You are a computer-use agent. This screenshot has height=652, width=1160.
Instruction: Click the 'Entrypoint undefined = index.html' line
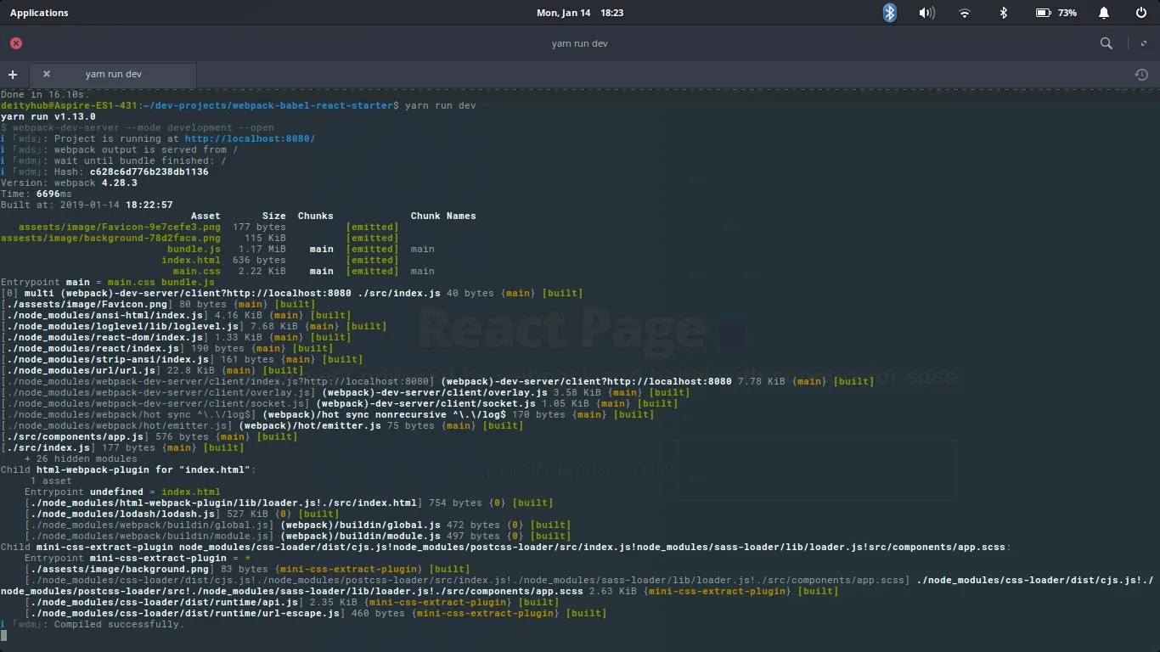122,492
